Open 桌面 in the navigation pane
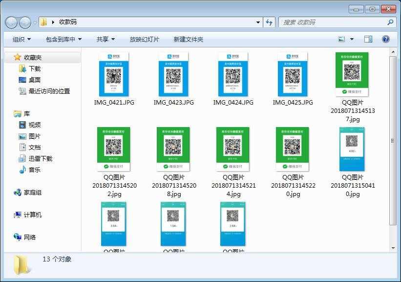The width and height of the screenshot is (401, 282). 35,80
